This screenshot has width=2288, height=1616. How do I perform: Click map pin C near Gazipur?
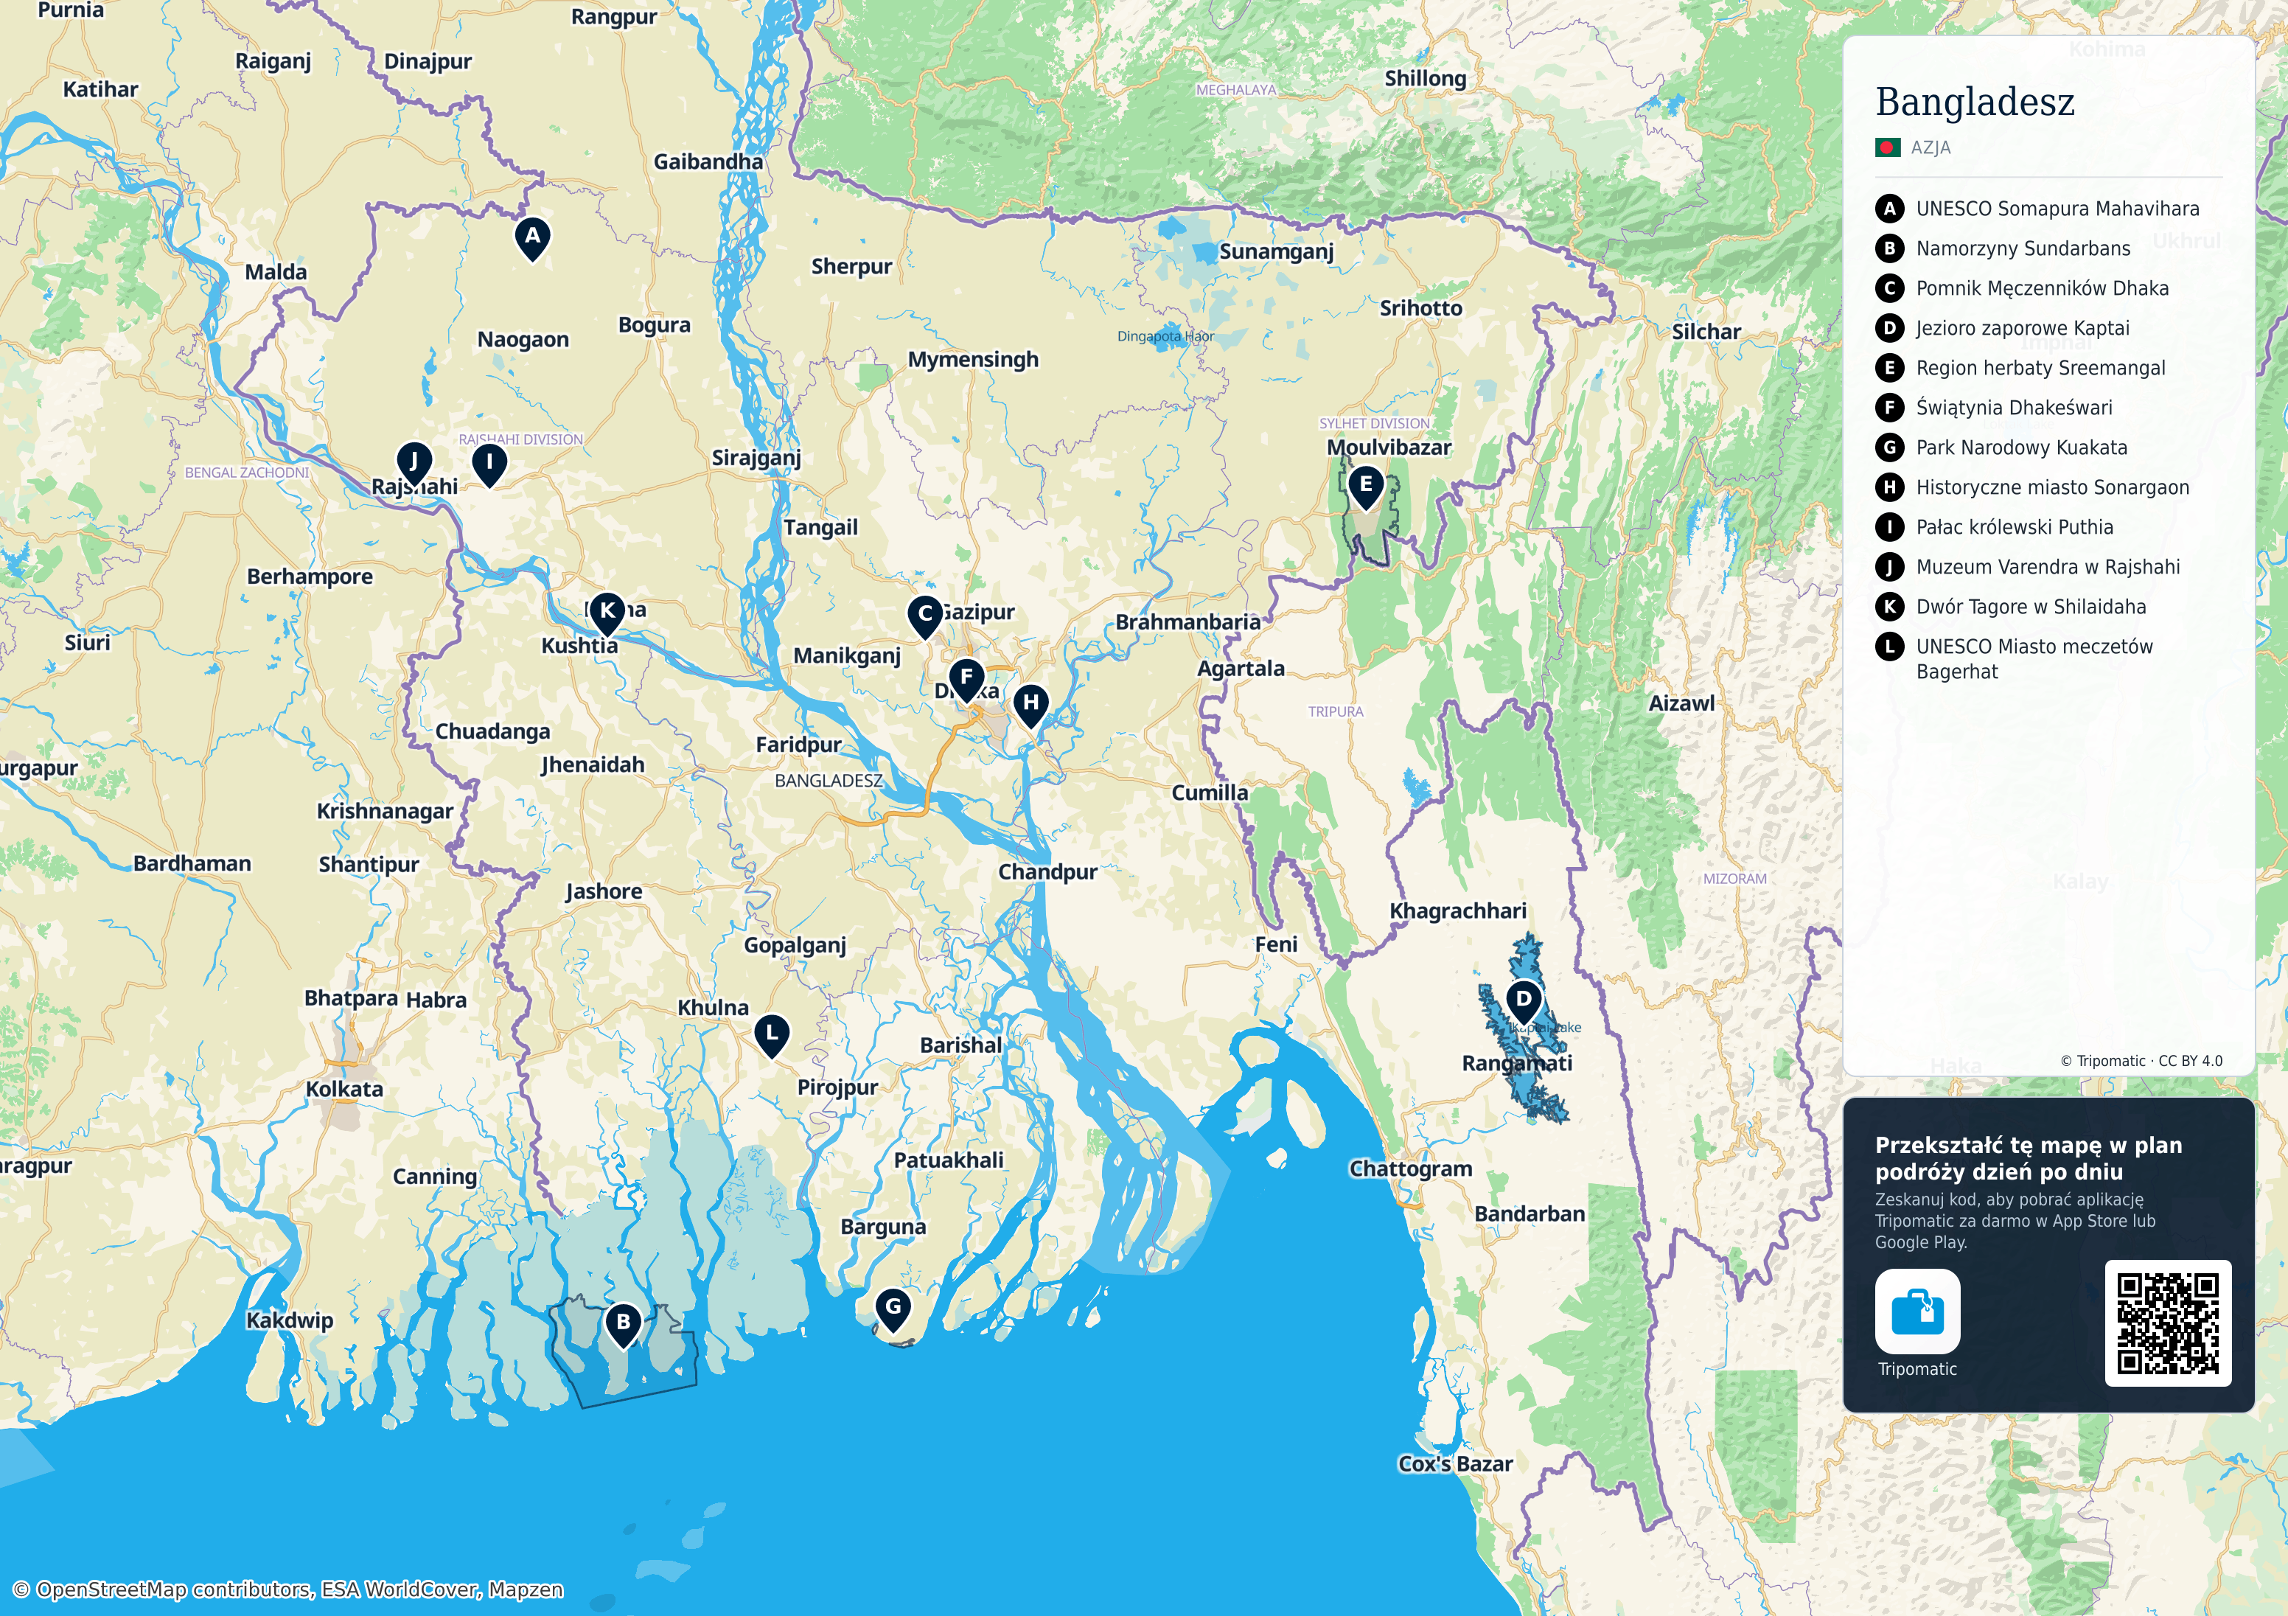click(925, 616)
